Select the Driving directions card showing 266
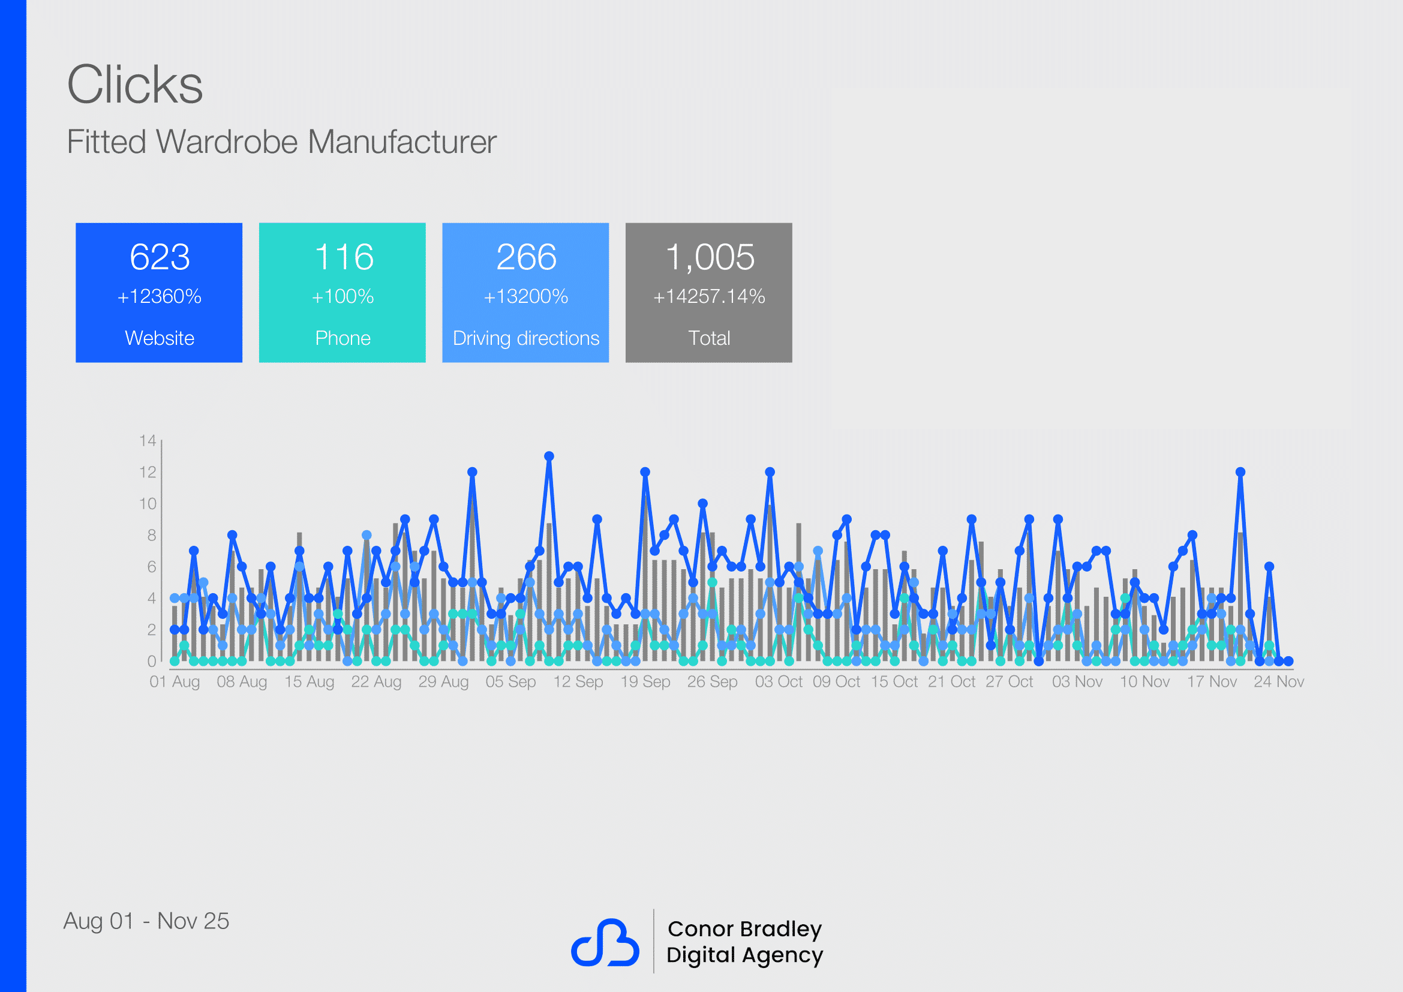The image size is (1403, 992). coord(525,293)
